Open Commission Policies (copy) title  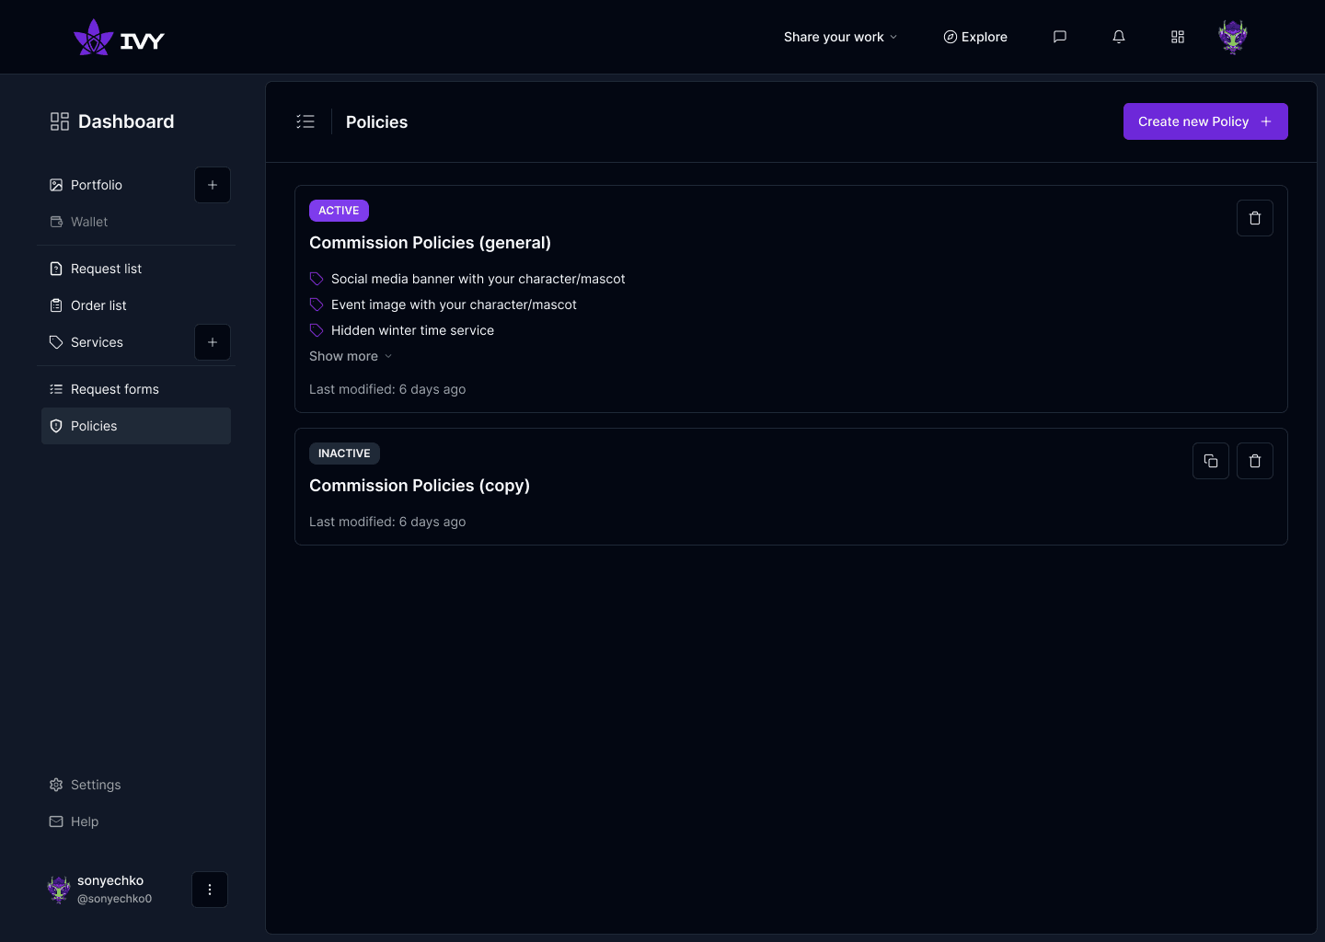[420, 486]
